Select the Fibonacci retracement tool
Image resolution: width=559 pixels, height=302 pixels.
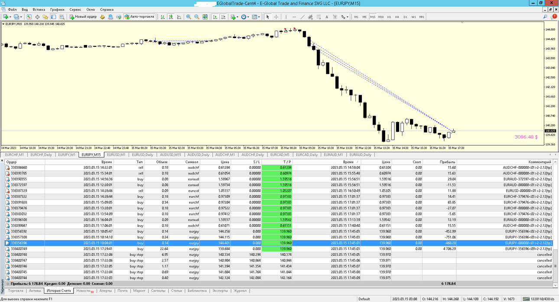pos(318,17)
